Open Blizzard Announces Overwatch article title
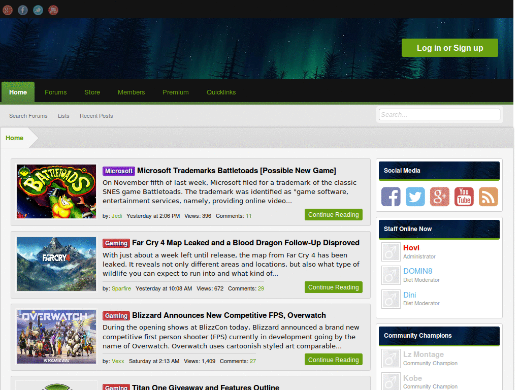 (x=229, y=315)
